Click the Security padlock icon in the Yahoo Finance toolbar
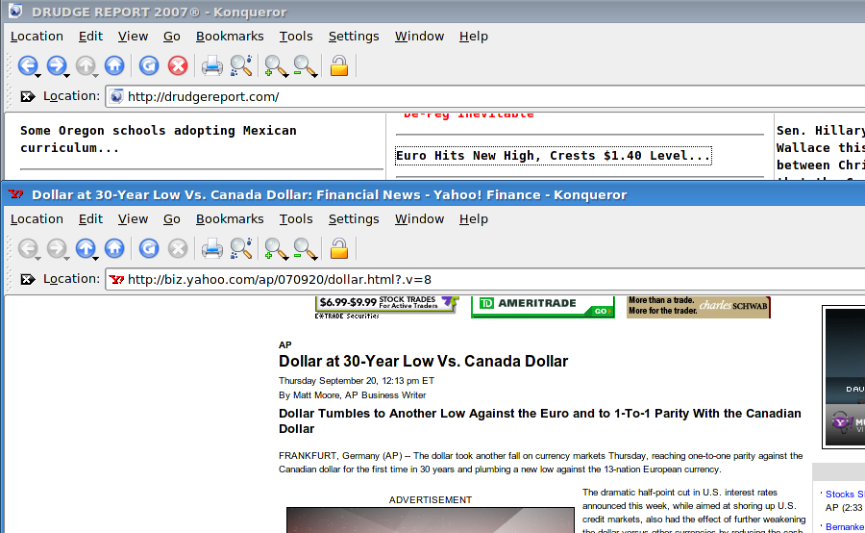Image resolution: width=865 pixels, height=533 pixels. point(338,248)
